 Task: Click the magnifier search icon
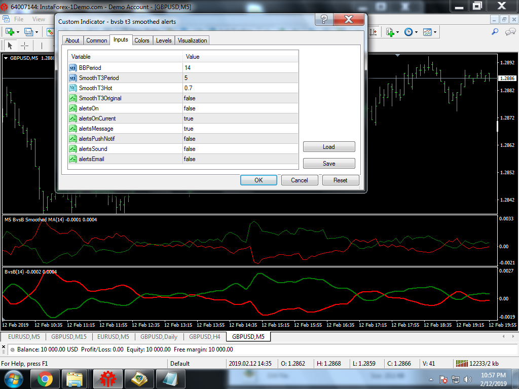click(x=495, y=32)
